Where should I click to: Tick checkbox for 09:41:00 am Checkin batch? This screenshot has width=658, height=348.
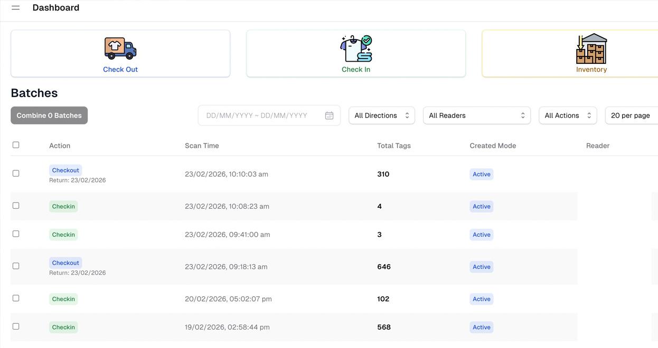(x=16, y=234)
